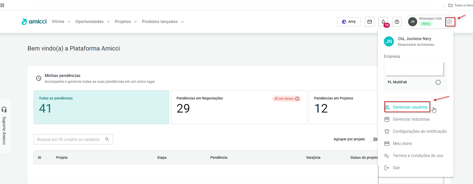Open the notifications bell with badge 10
The width and height of the screenshot is (473, 184).
(x=383, y=22)
